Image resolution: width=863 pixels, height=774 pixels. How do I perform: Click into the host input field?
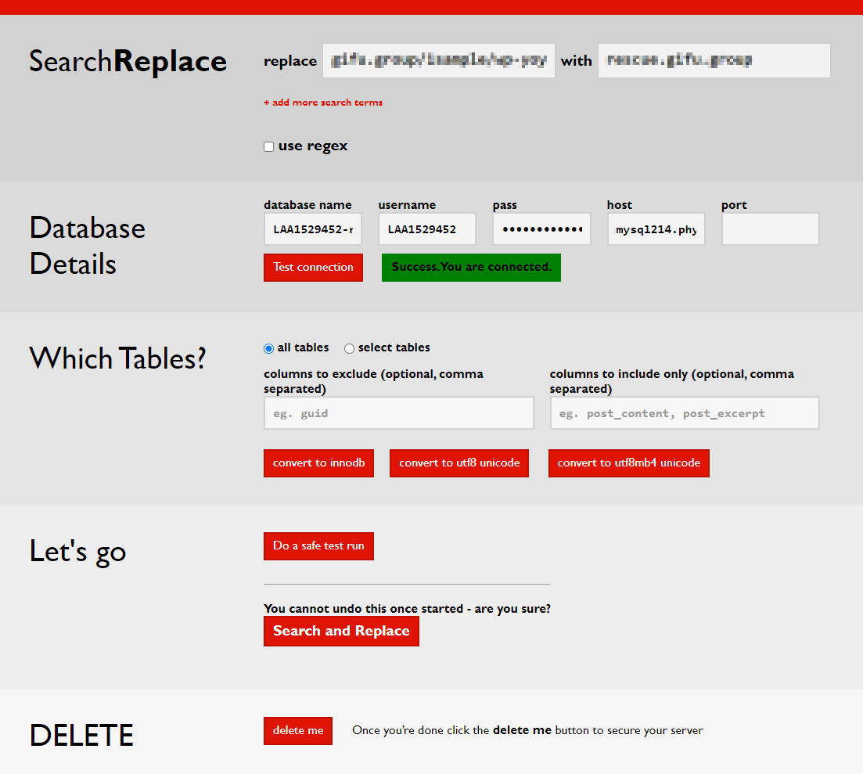(656, 229)
